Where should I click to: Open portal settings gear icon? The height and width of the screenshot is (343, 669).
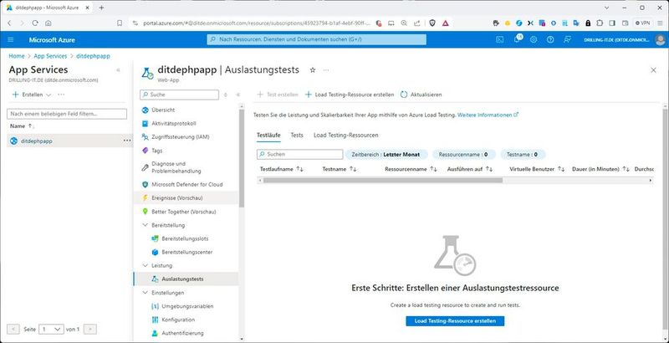[534, 39]
